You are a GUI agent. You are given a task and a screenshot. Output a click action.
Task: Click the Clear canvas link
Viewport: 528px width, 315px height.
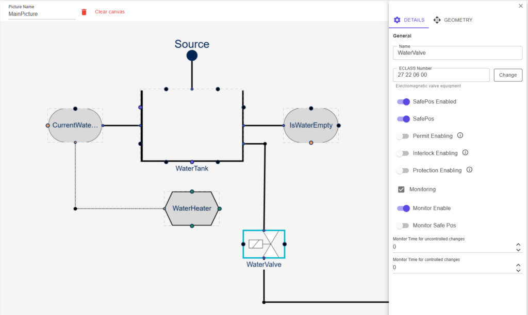109,12
